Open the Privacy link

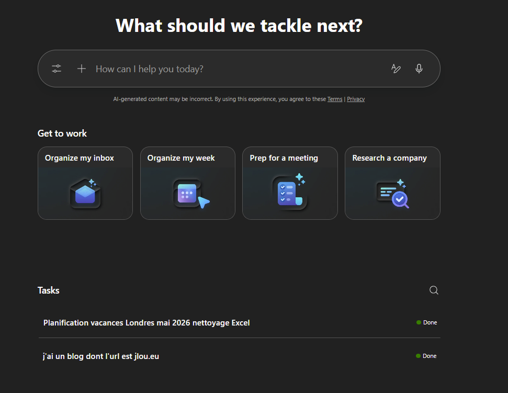(x=356, y=99)
